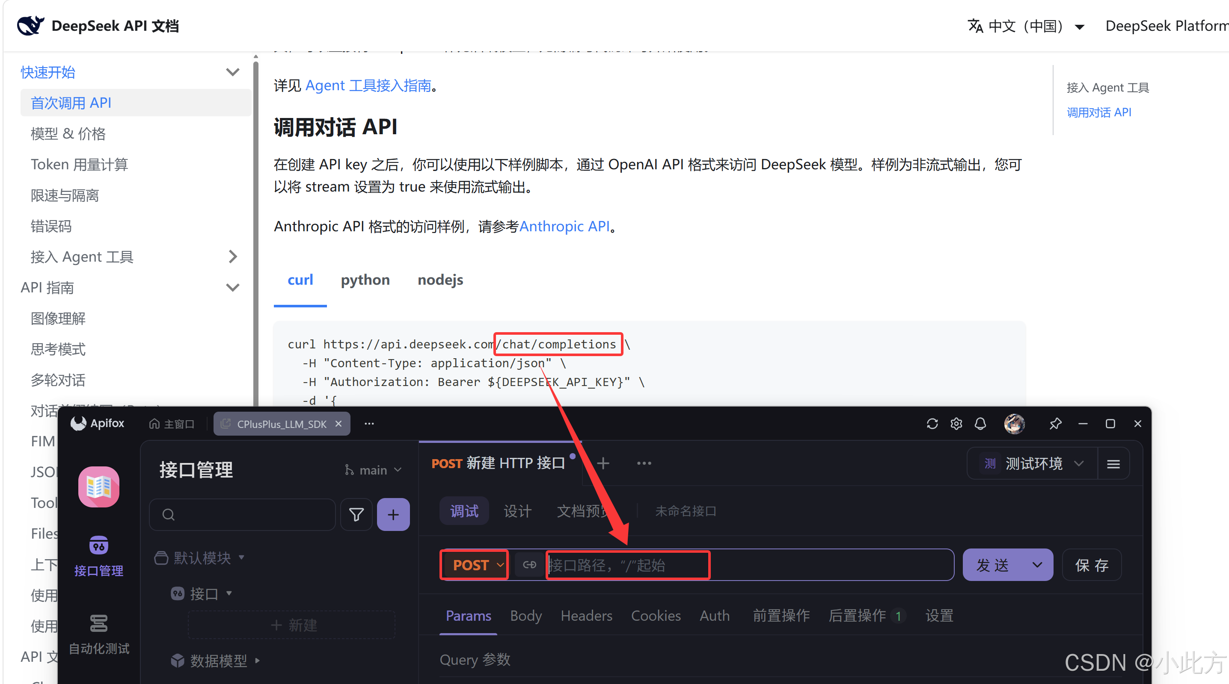Expand the 接入 Agent 工具 submenu
Image resolution: width=1229 pixels, height=684 pixels.
232,256
